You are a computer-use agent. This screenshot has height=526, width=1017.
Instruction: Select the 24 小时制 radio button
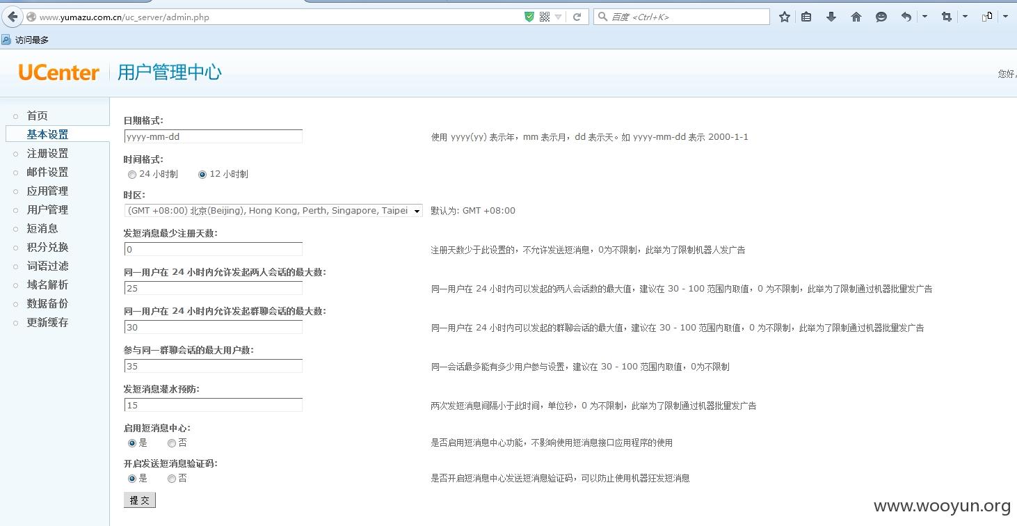pyautogui.click(x=132, y=175)
